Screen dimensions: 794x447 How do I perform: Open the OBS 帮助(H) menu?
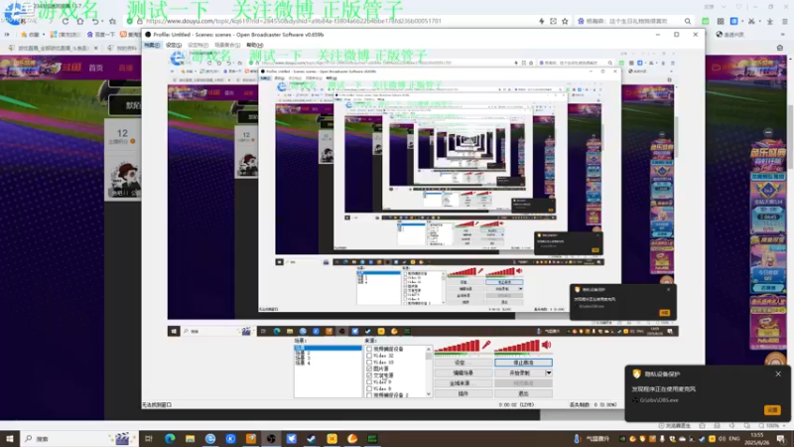tap(255, 45)
